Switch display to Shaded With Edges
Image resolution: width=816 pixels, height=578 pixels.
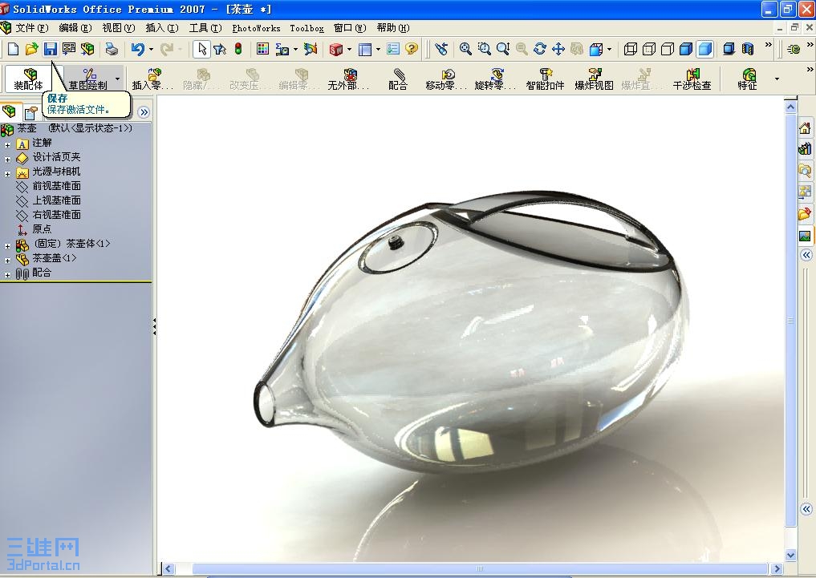click(x=686, y=49)
